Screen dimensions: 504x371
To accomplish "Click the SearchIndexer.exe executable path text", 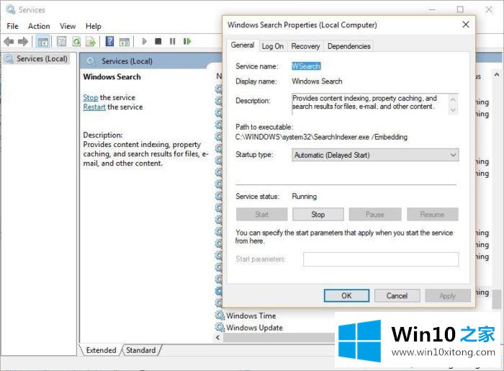I will (x=321, y=137).
